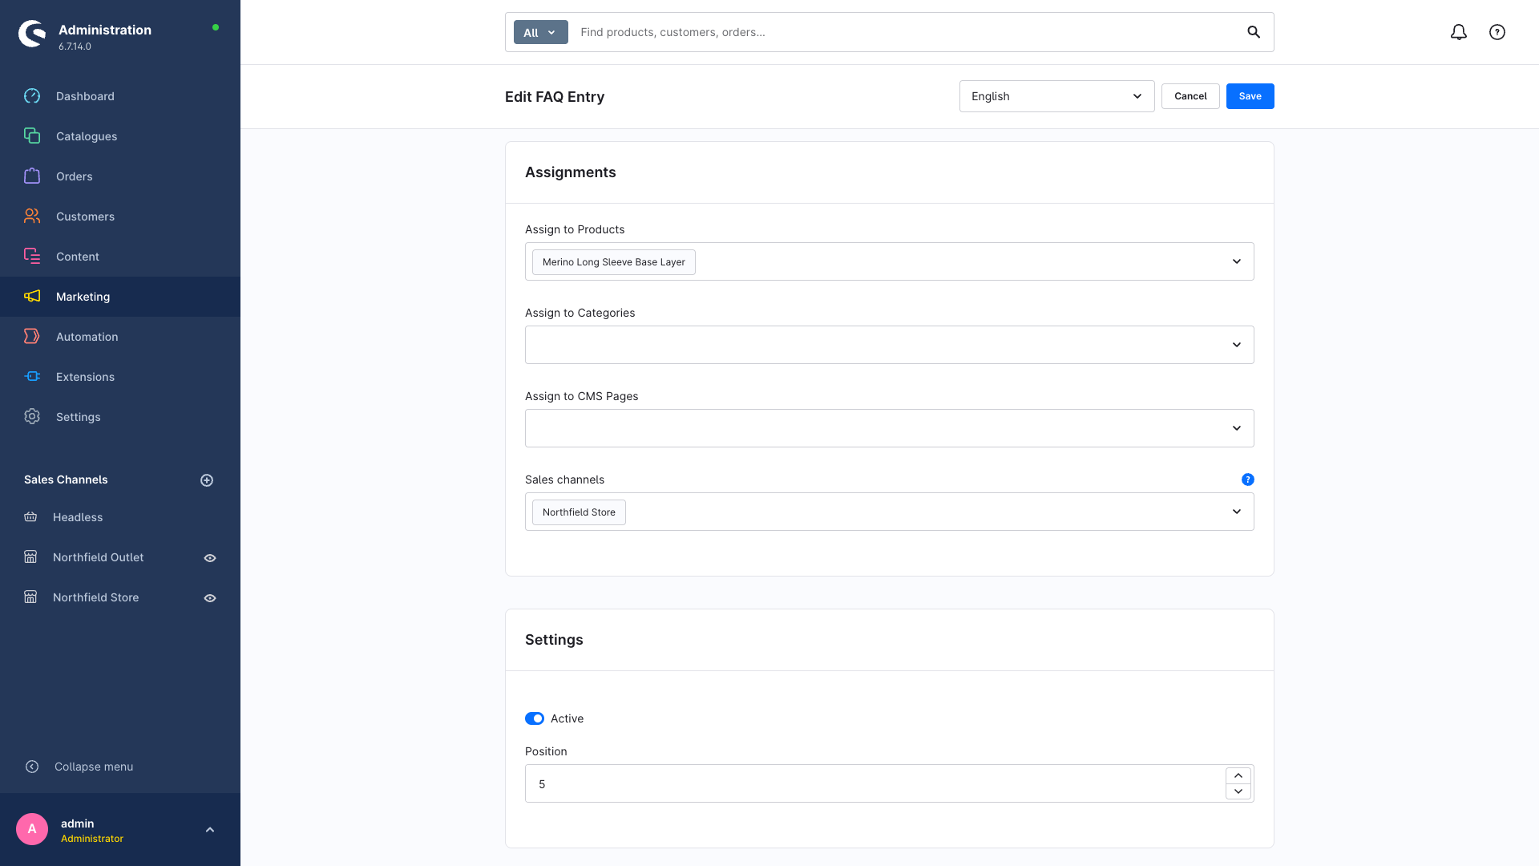
Task: Click the Dashboard gauge icon
Action: pyautogui.click(x=32, y=96)
